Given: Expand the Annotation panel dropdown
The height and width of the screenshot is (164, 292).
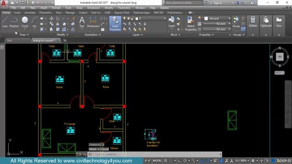Looking at the screenshot, I should pyautogui.click(x=93, y=35).
